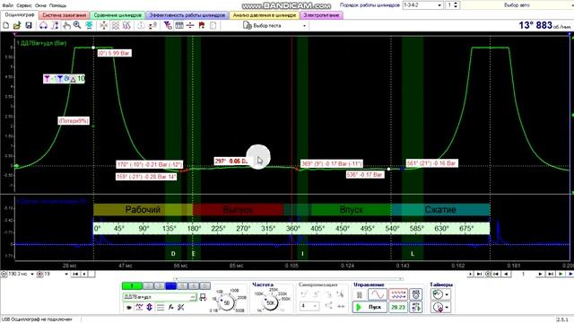Viewport: 574px width, 323px height.
Task: Adjust the cylinder number spinner
Action: 456,5
